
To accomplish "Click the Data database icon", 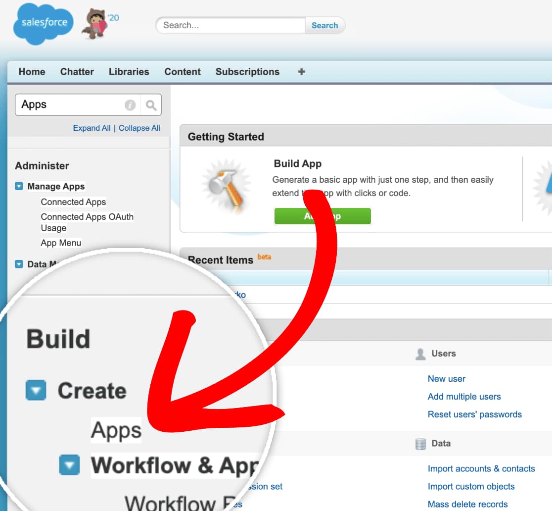I will point(420,443).
